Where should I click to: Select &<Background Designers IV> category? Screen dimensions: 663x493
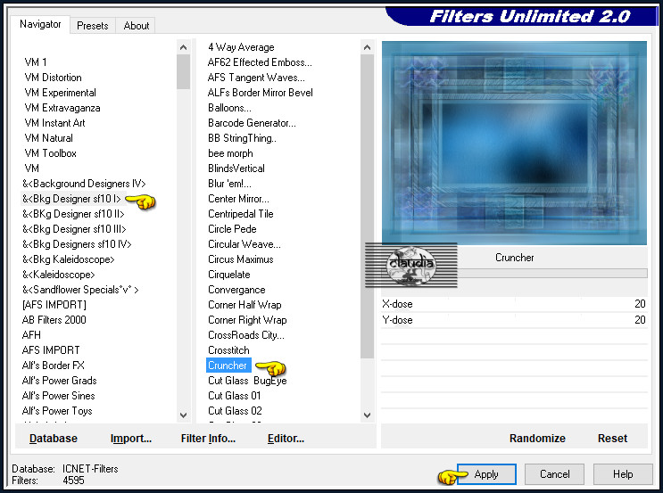pyautogui.click(x=84, y=184)
